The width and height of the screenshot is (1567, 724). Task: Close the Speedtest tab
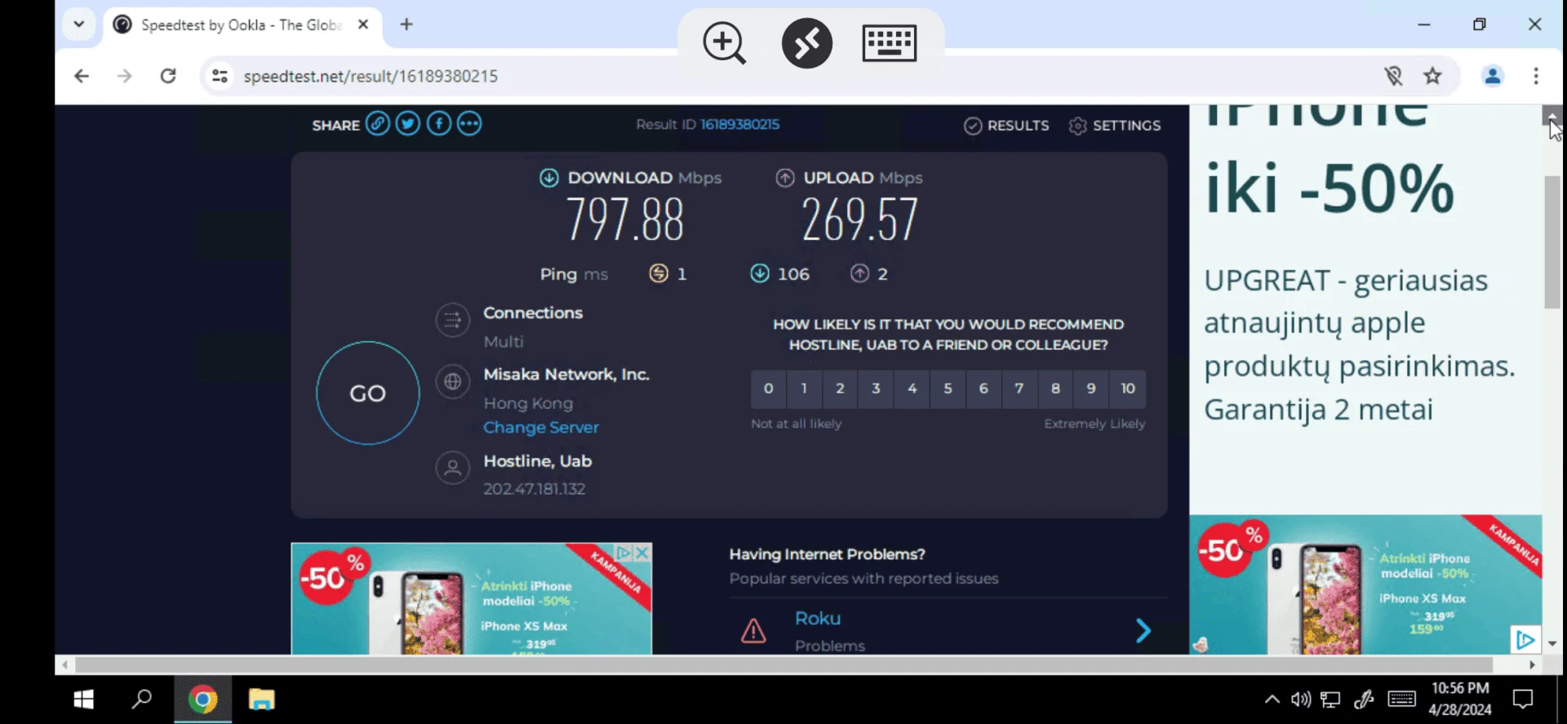[363, 24]
